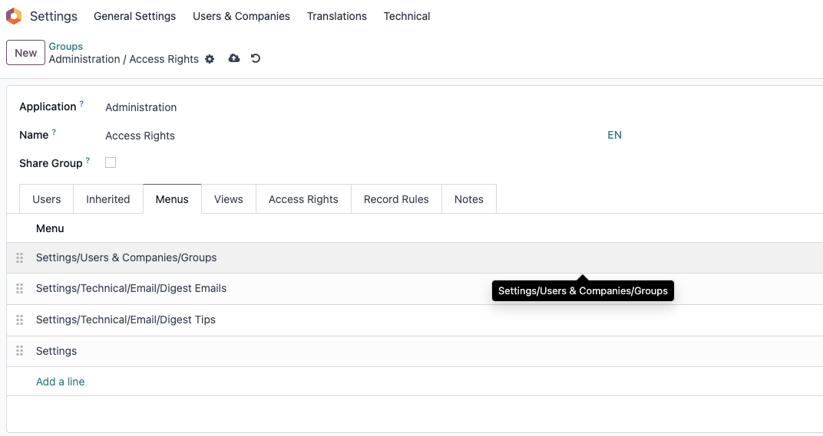Open the General Settings menu
Screen dimensions: 823x436
[x=135, y=16]
